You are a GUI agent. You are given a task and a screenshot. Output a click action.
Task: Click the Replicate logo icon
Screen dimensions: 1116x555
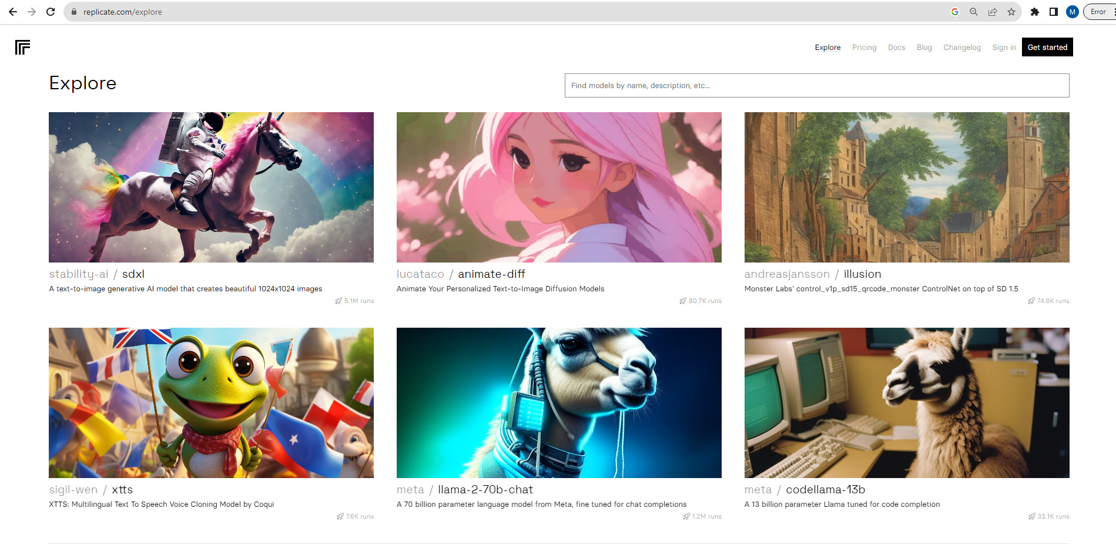tap(22, 47)
